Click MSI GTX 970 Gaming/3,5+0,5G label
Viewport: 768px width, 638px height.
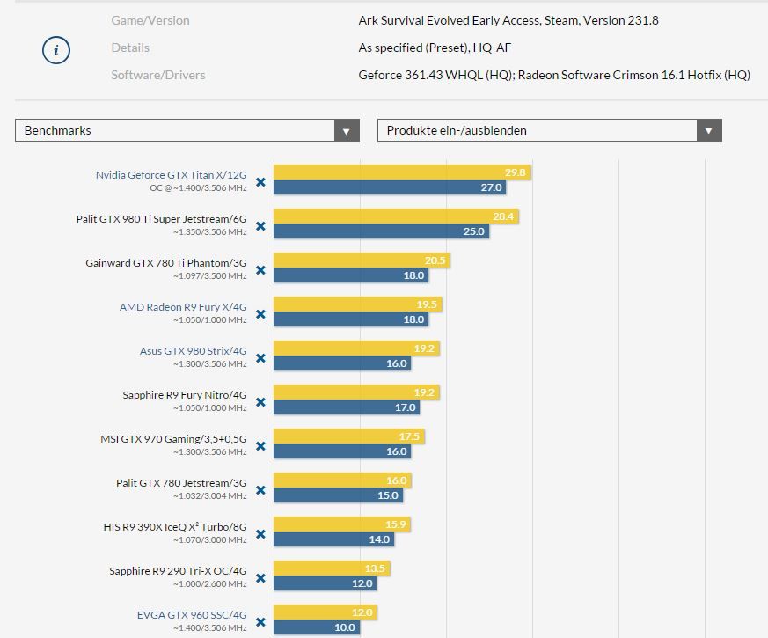click(x=173, y=439)
